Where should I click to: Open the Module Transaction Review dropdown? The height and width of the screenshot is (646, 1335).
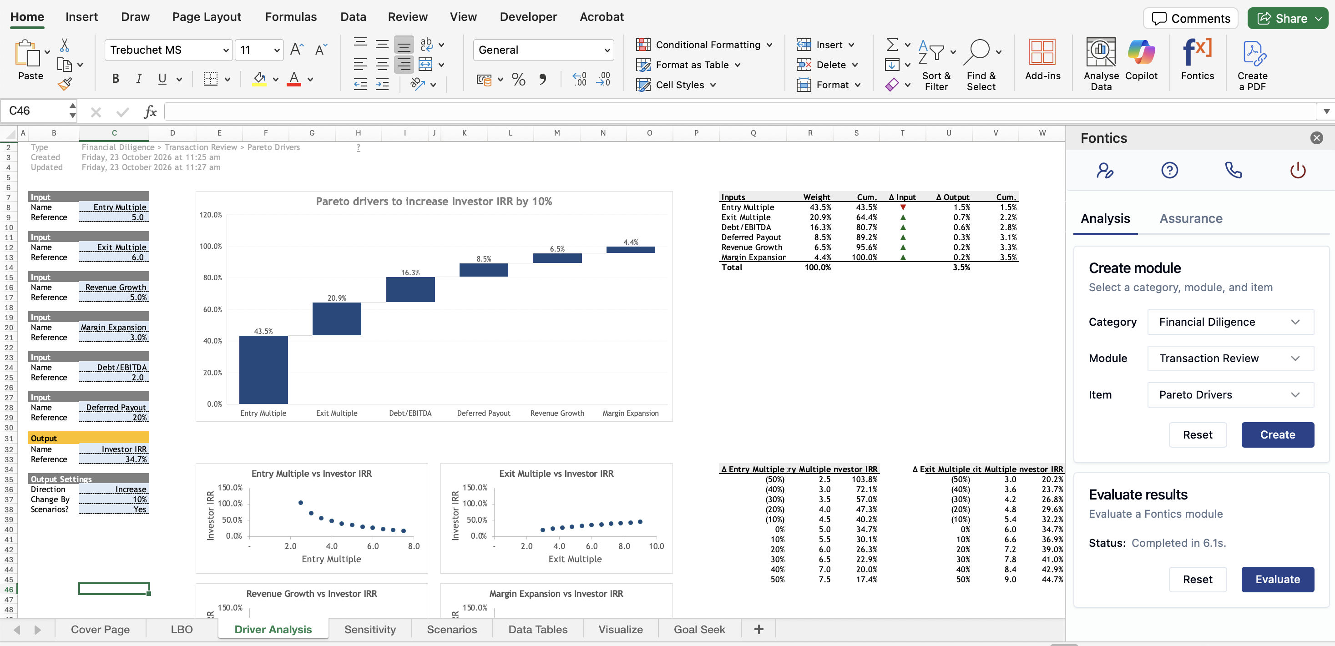point(1230,358)
